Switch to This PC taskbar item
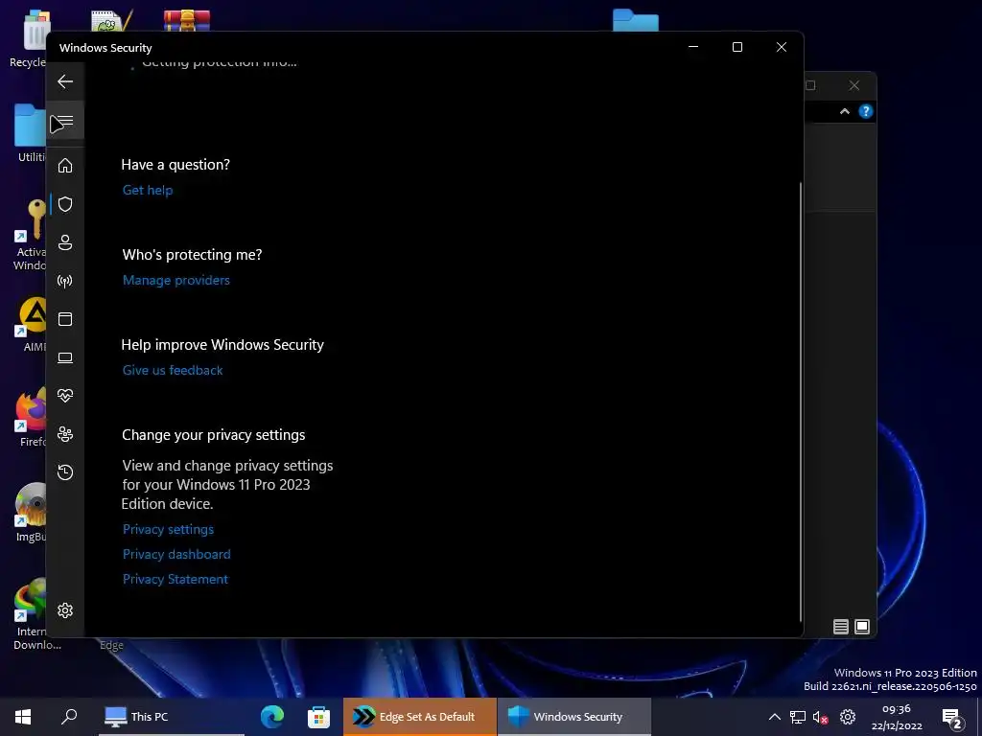This screenshot has width=982, height=736. 171,717
